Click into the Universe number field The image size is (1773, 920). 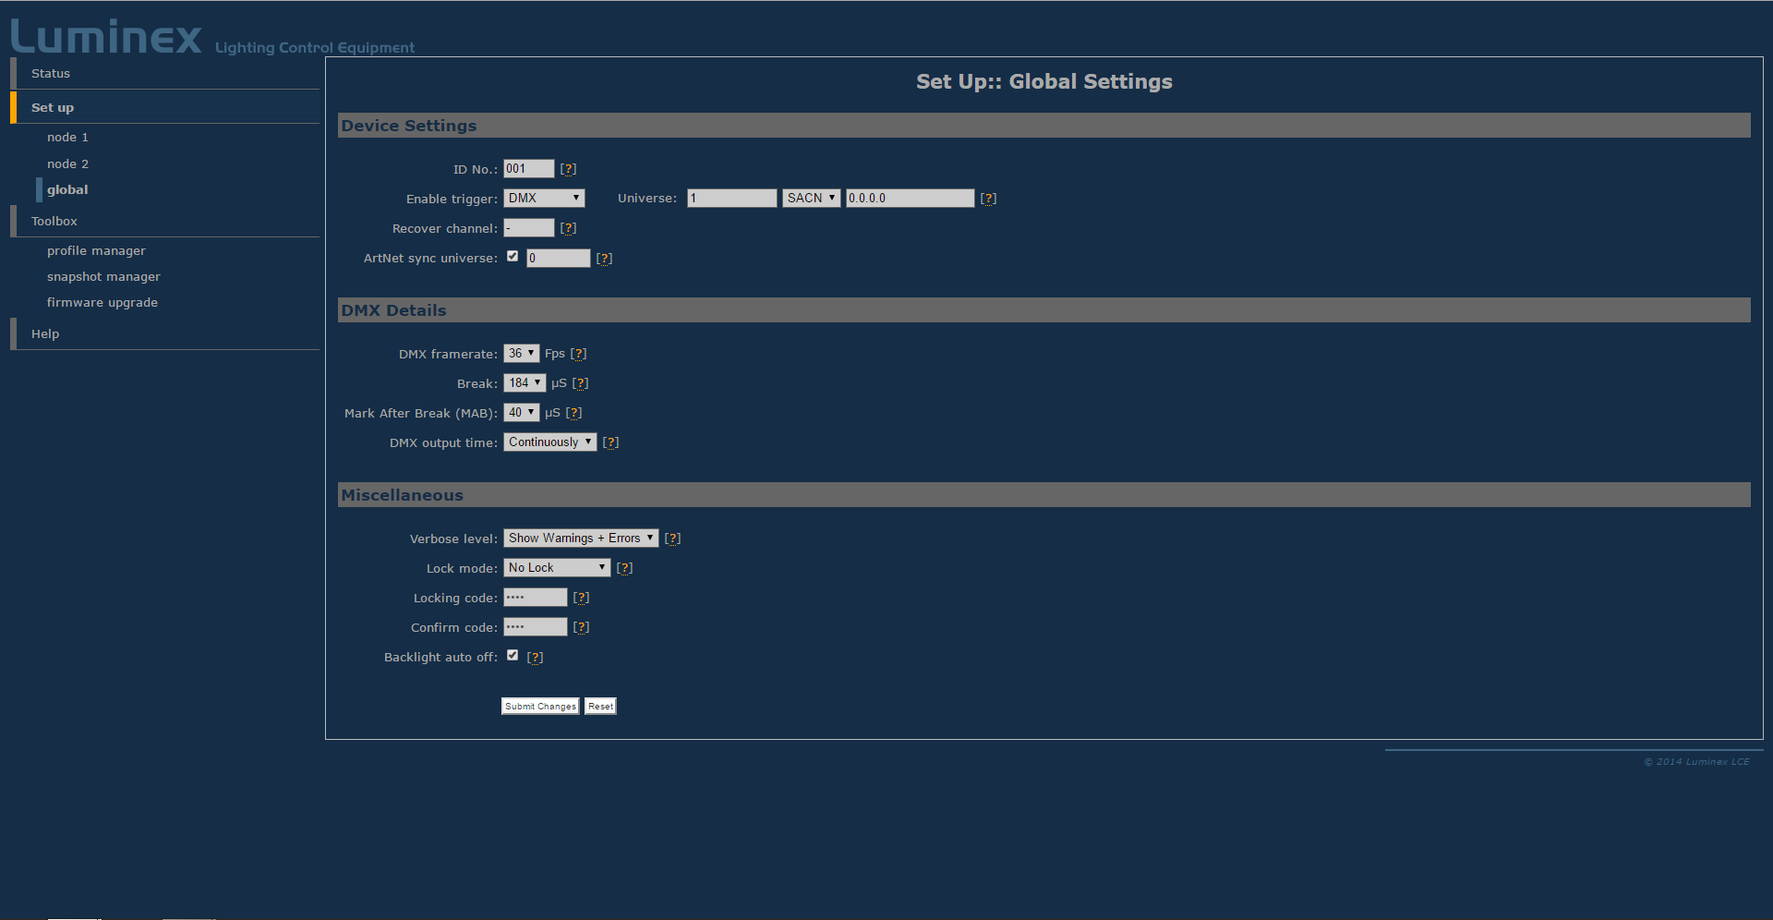[731, 199]
